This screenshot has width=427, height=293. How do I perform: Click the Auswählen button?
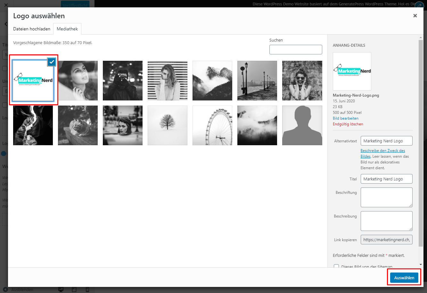(x=404, y=278)
